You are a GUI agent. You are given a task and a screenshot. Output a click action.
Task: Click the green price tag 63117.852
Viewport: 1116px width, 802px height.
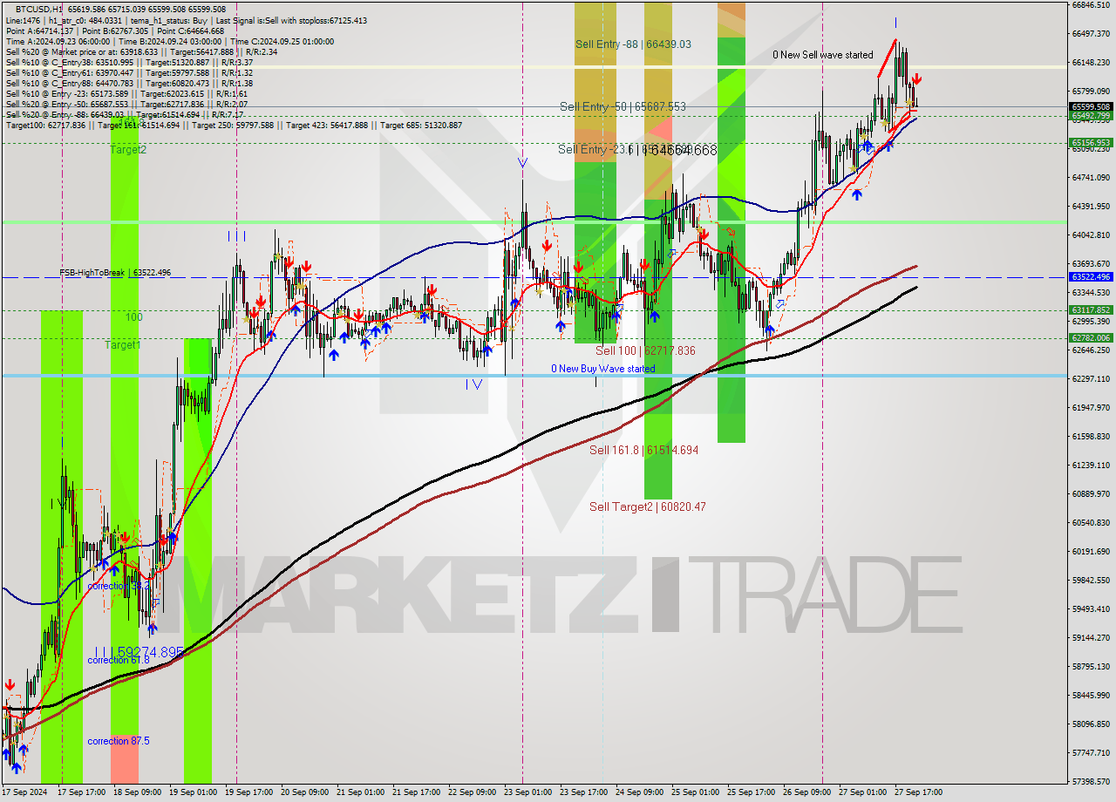[1091, 309]
